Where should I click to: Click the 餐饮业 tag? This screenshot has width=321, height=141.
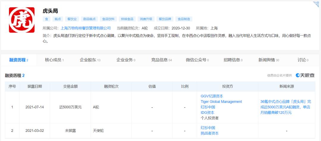click(72, 19)
